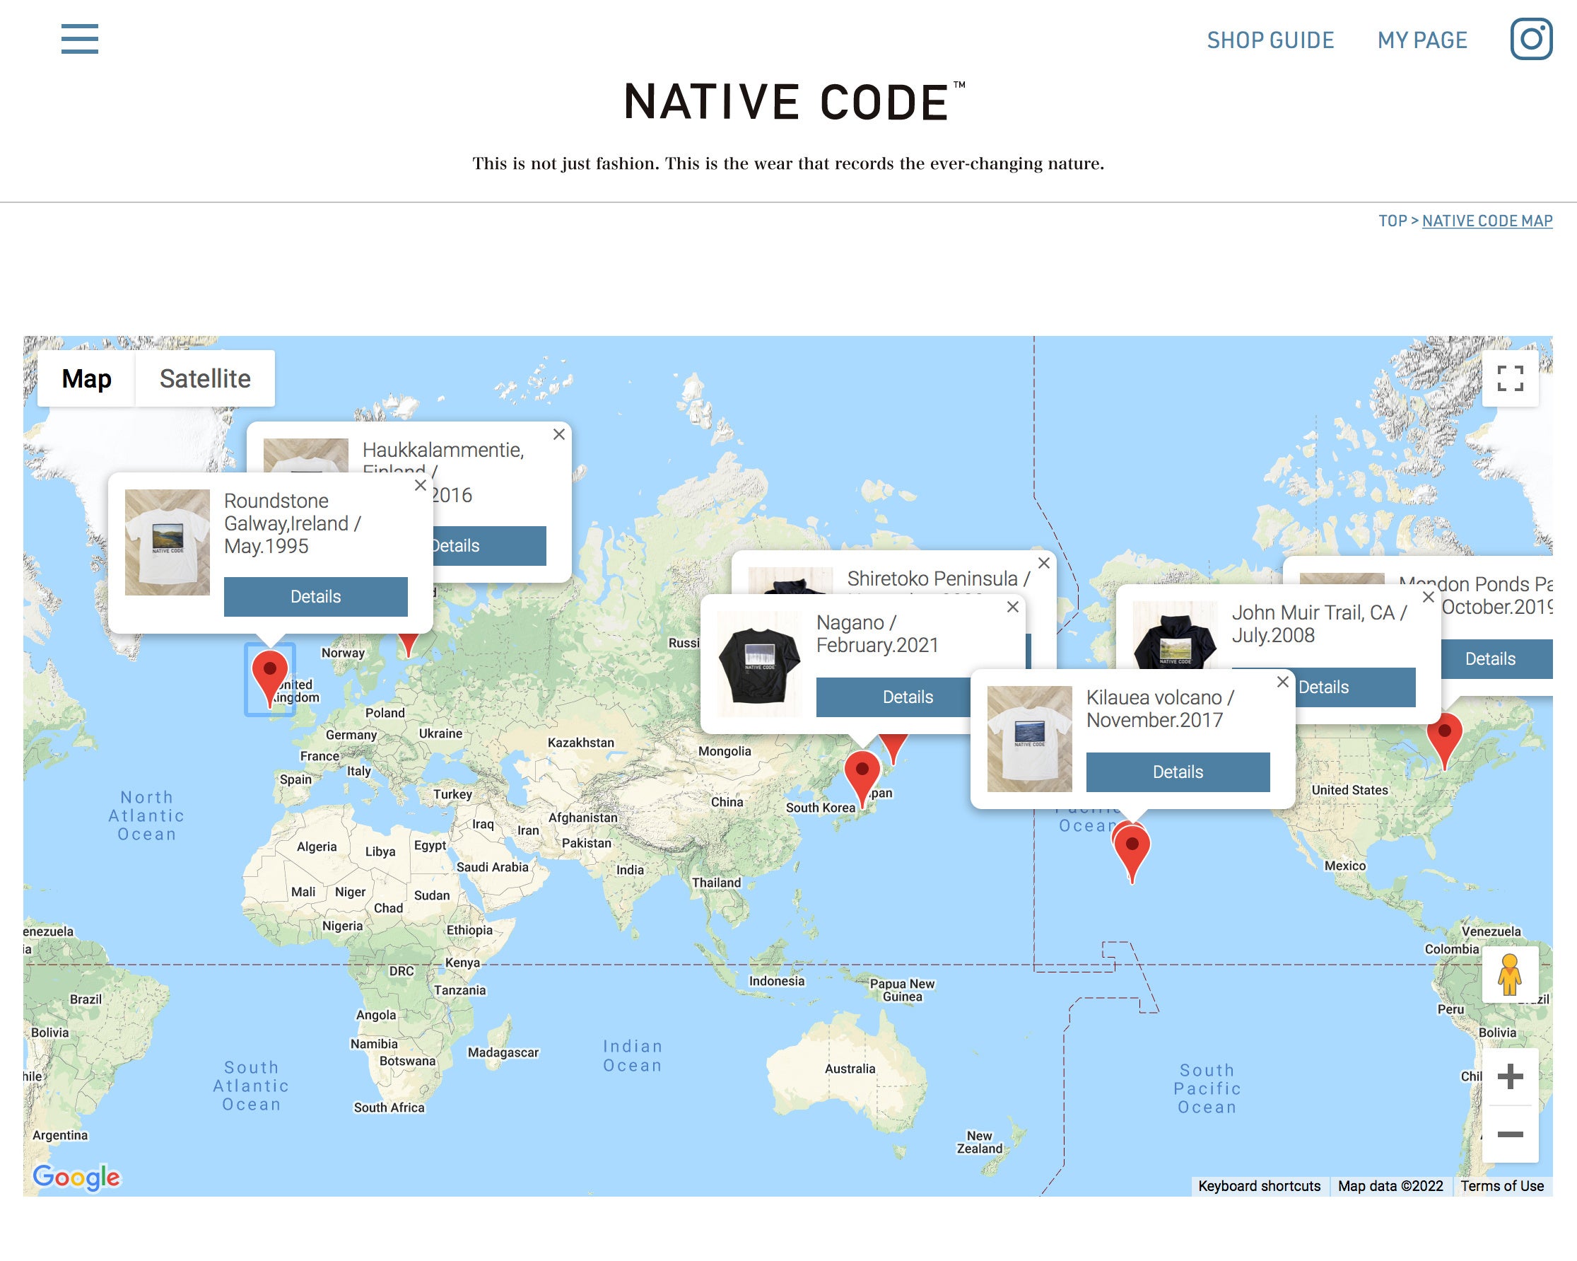Close the Haukkalammentie Finland popup
This screenshot has width=1577, height=1261.
[x=559, y=434]
